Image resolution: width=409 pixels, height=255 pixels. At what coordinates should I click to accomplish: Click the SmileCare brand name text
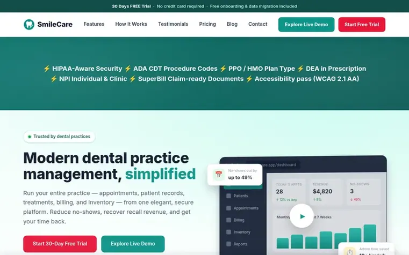point(55,25)
